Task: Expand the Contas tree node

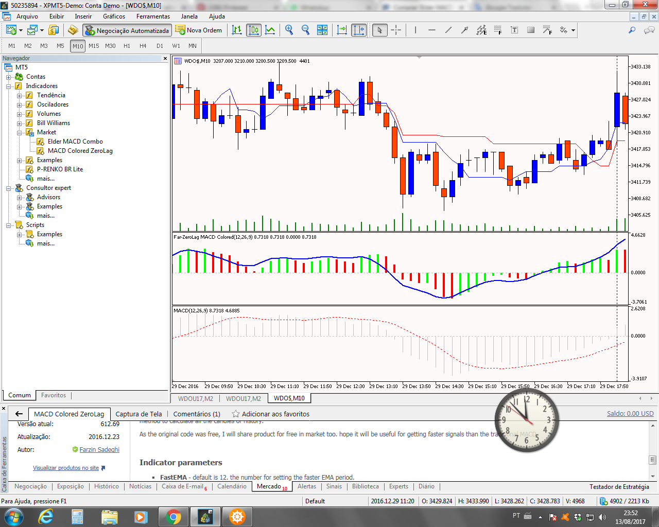Action: 8,77
